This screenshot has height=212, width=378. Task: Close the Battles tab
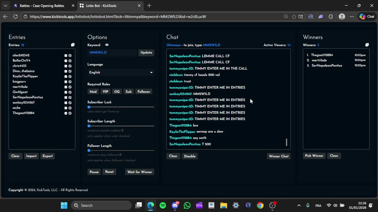point(73,6)
